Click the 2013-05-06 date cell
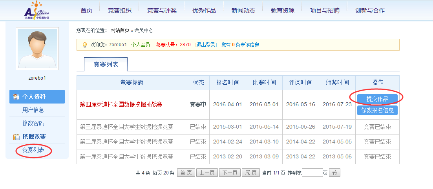Viewport: 433px width, 189px height. coord(337,157)
